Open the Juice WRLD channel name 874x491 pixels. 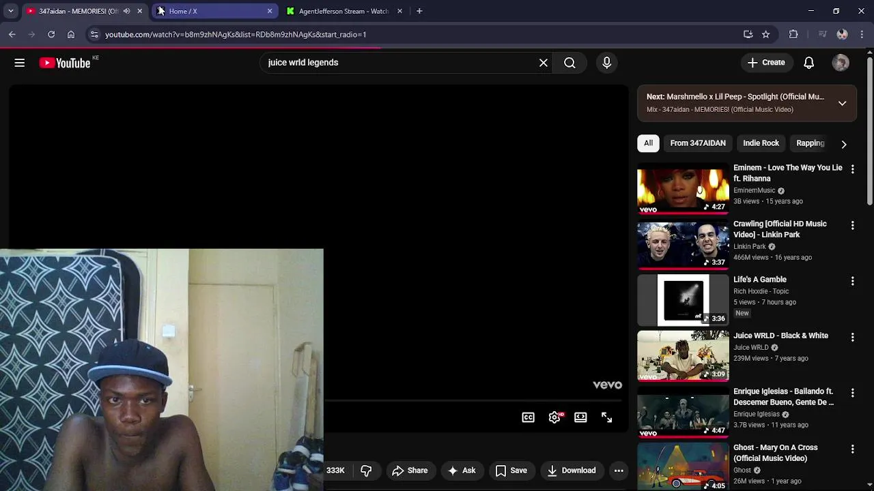tap(751, 347)
